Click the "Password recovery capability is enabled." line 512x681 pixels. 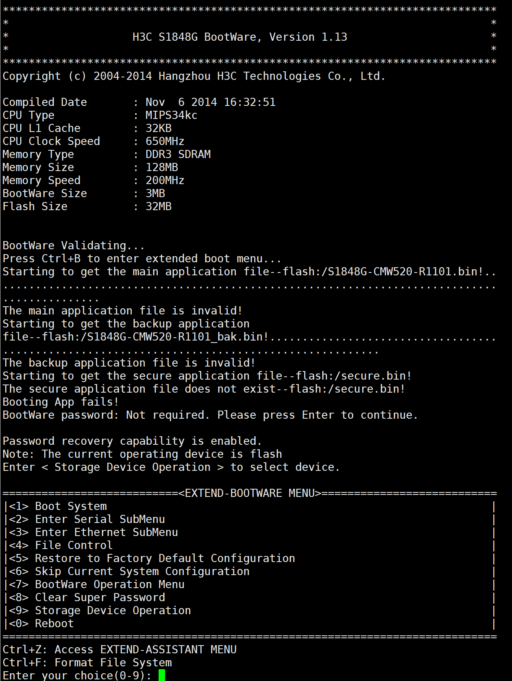point(132,441)
